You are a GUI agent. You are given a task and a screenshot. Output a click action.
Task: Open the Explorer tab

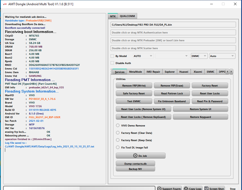coord(170,72)
